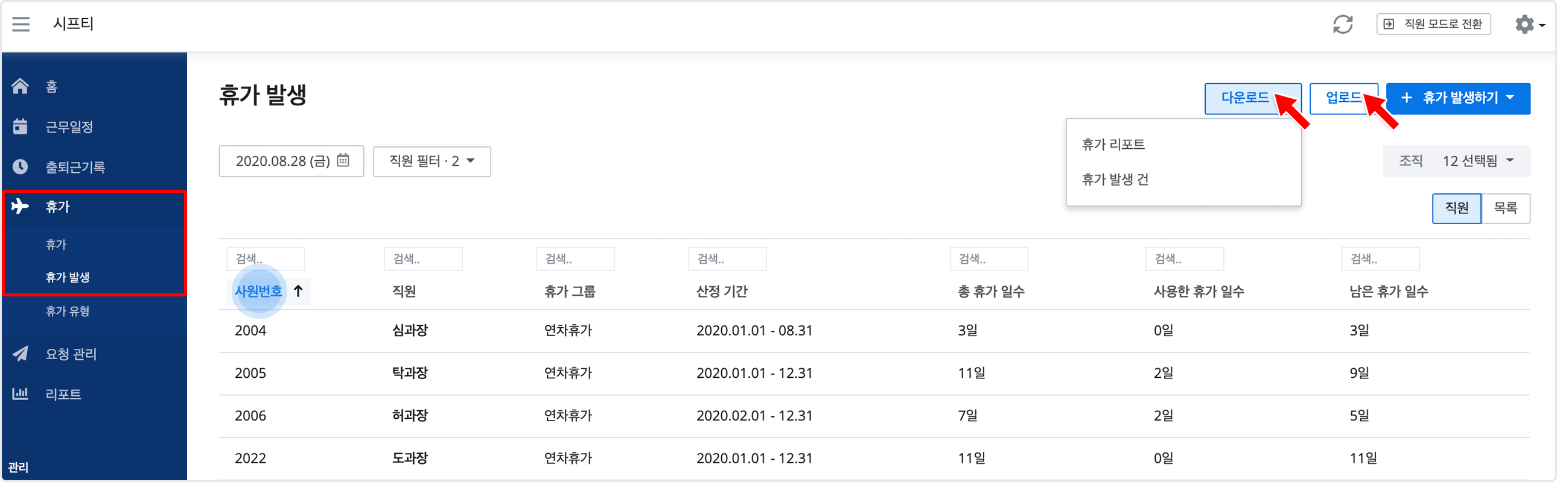
Task: Click the 업로드 button
Action: coord(1343,98)
